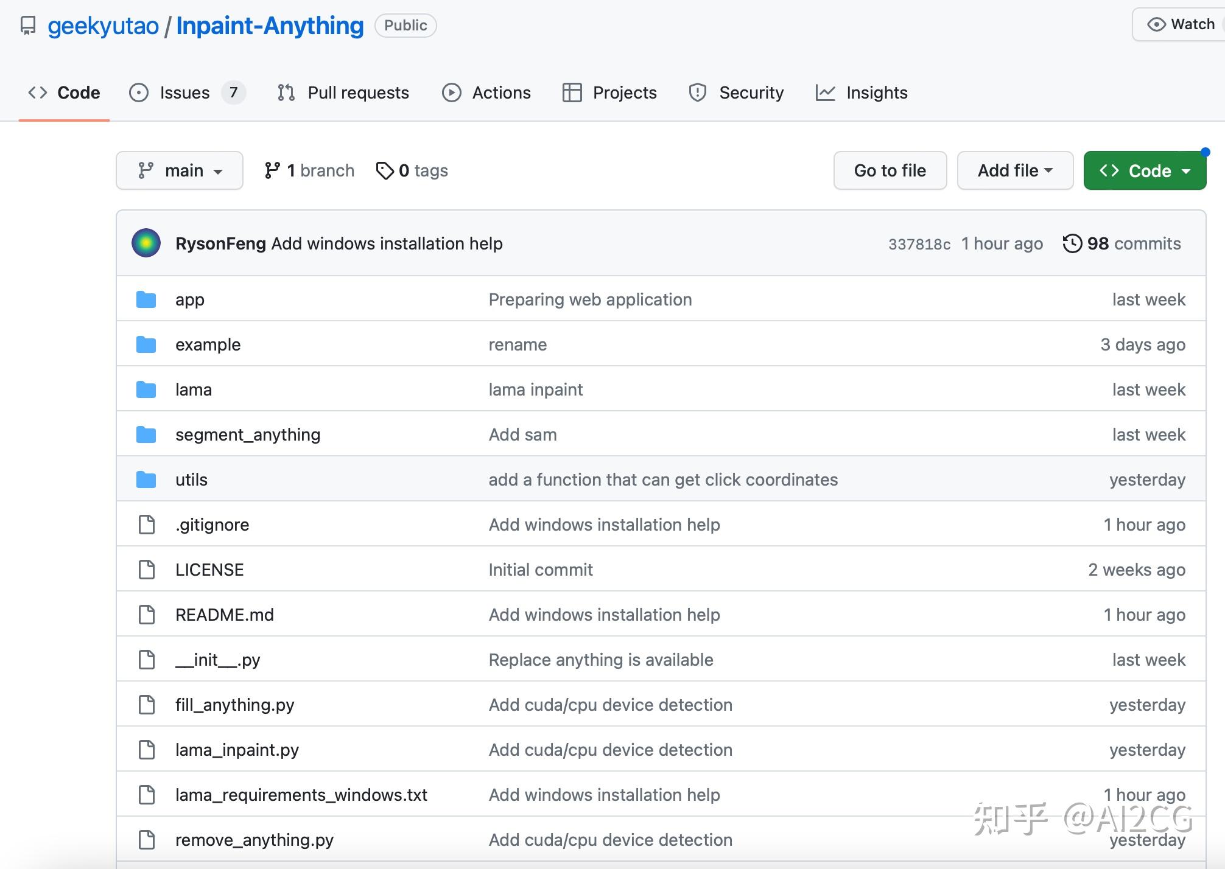Open the Pull requests tab
Image resolution: width=1225 pixels, height=869 pixels.
pyautogui.click(x=358, y=92)
